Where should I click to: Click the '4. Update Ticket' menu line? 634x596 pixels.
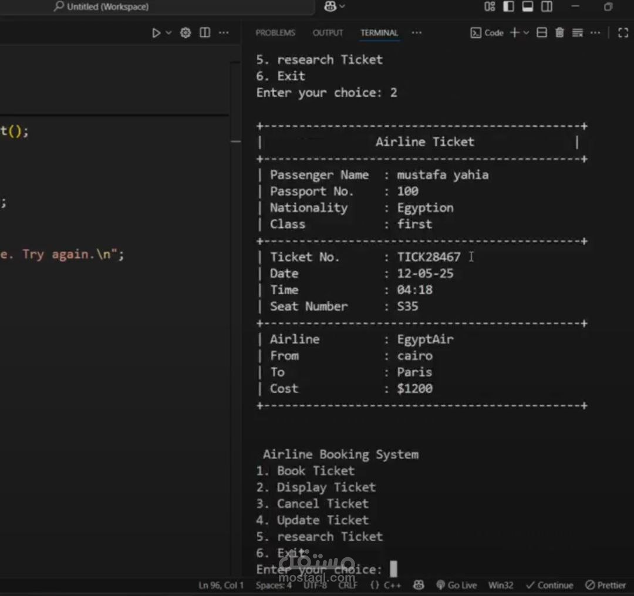(312, 520)
